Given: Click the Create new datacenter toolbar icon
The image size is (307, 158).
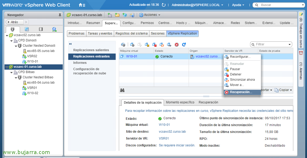Looking at the screenshot, I should (x=110, y=15).
